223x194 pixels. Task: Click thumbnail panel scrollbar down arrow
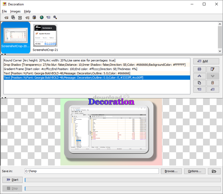click(x=220, y=51)
